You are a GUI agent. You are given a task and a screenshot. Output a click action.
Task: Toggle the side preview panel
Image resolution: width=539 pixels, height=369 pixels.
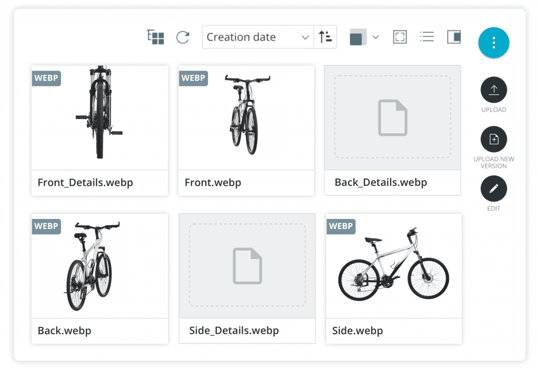(454, 37)
